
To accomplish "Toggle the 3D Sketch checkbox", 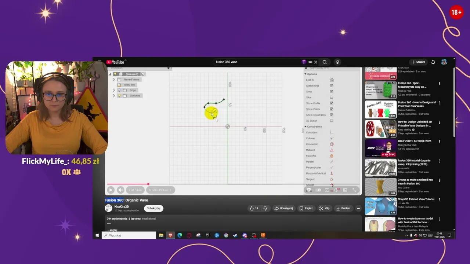I will [332, 121].
